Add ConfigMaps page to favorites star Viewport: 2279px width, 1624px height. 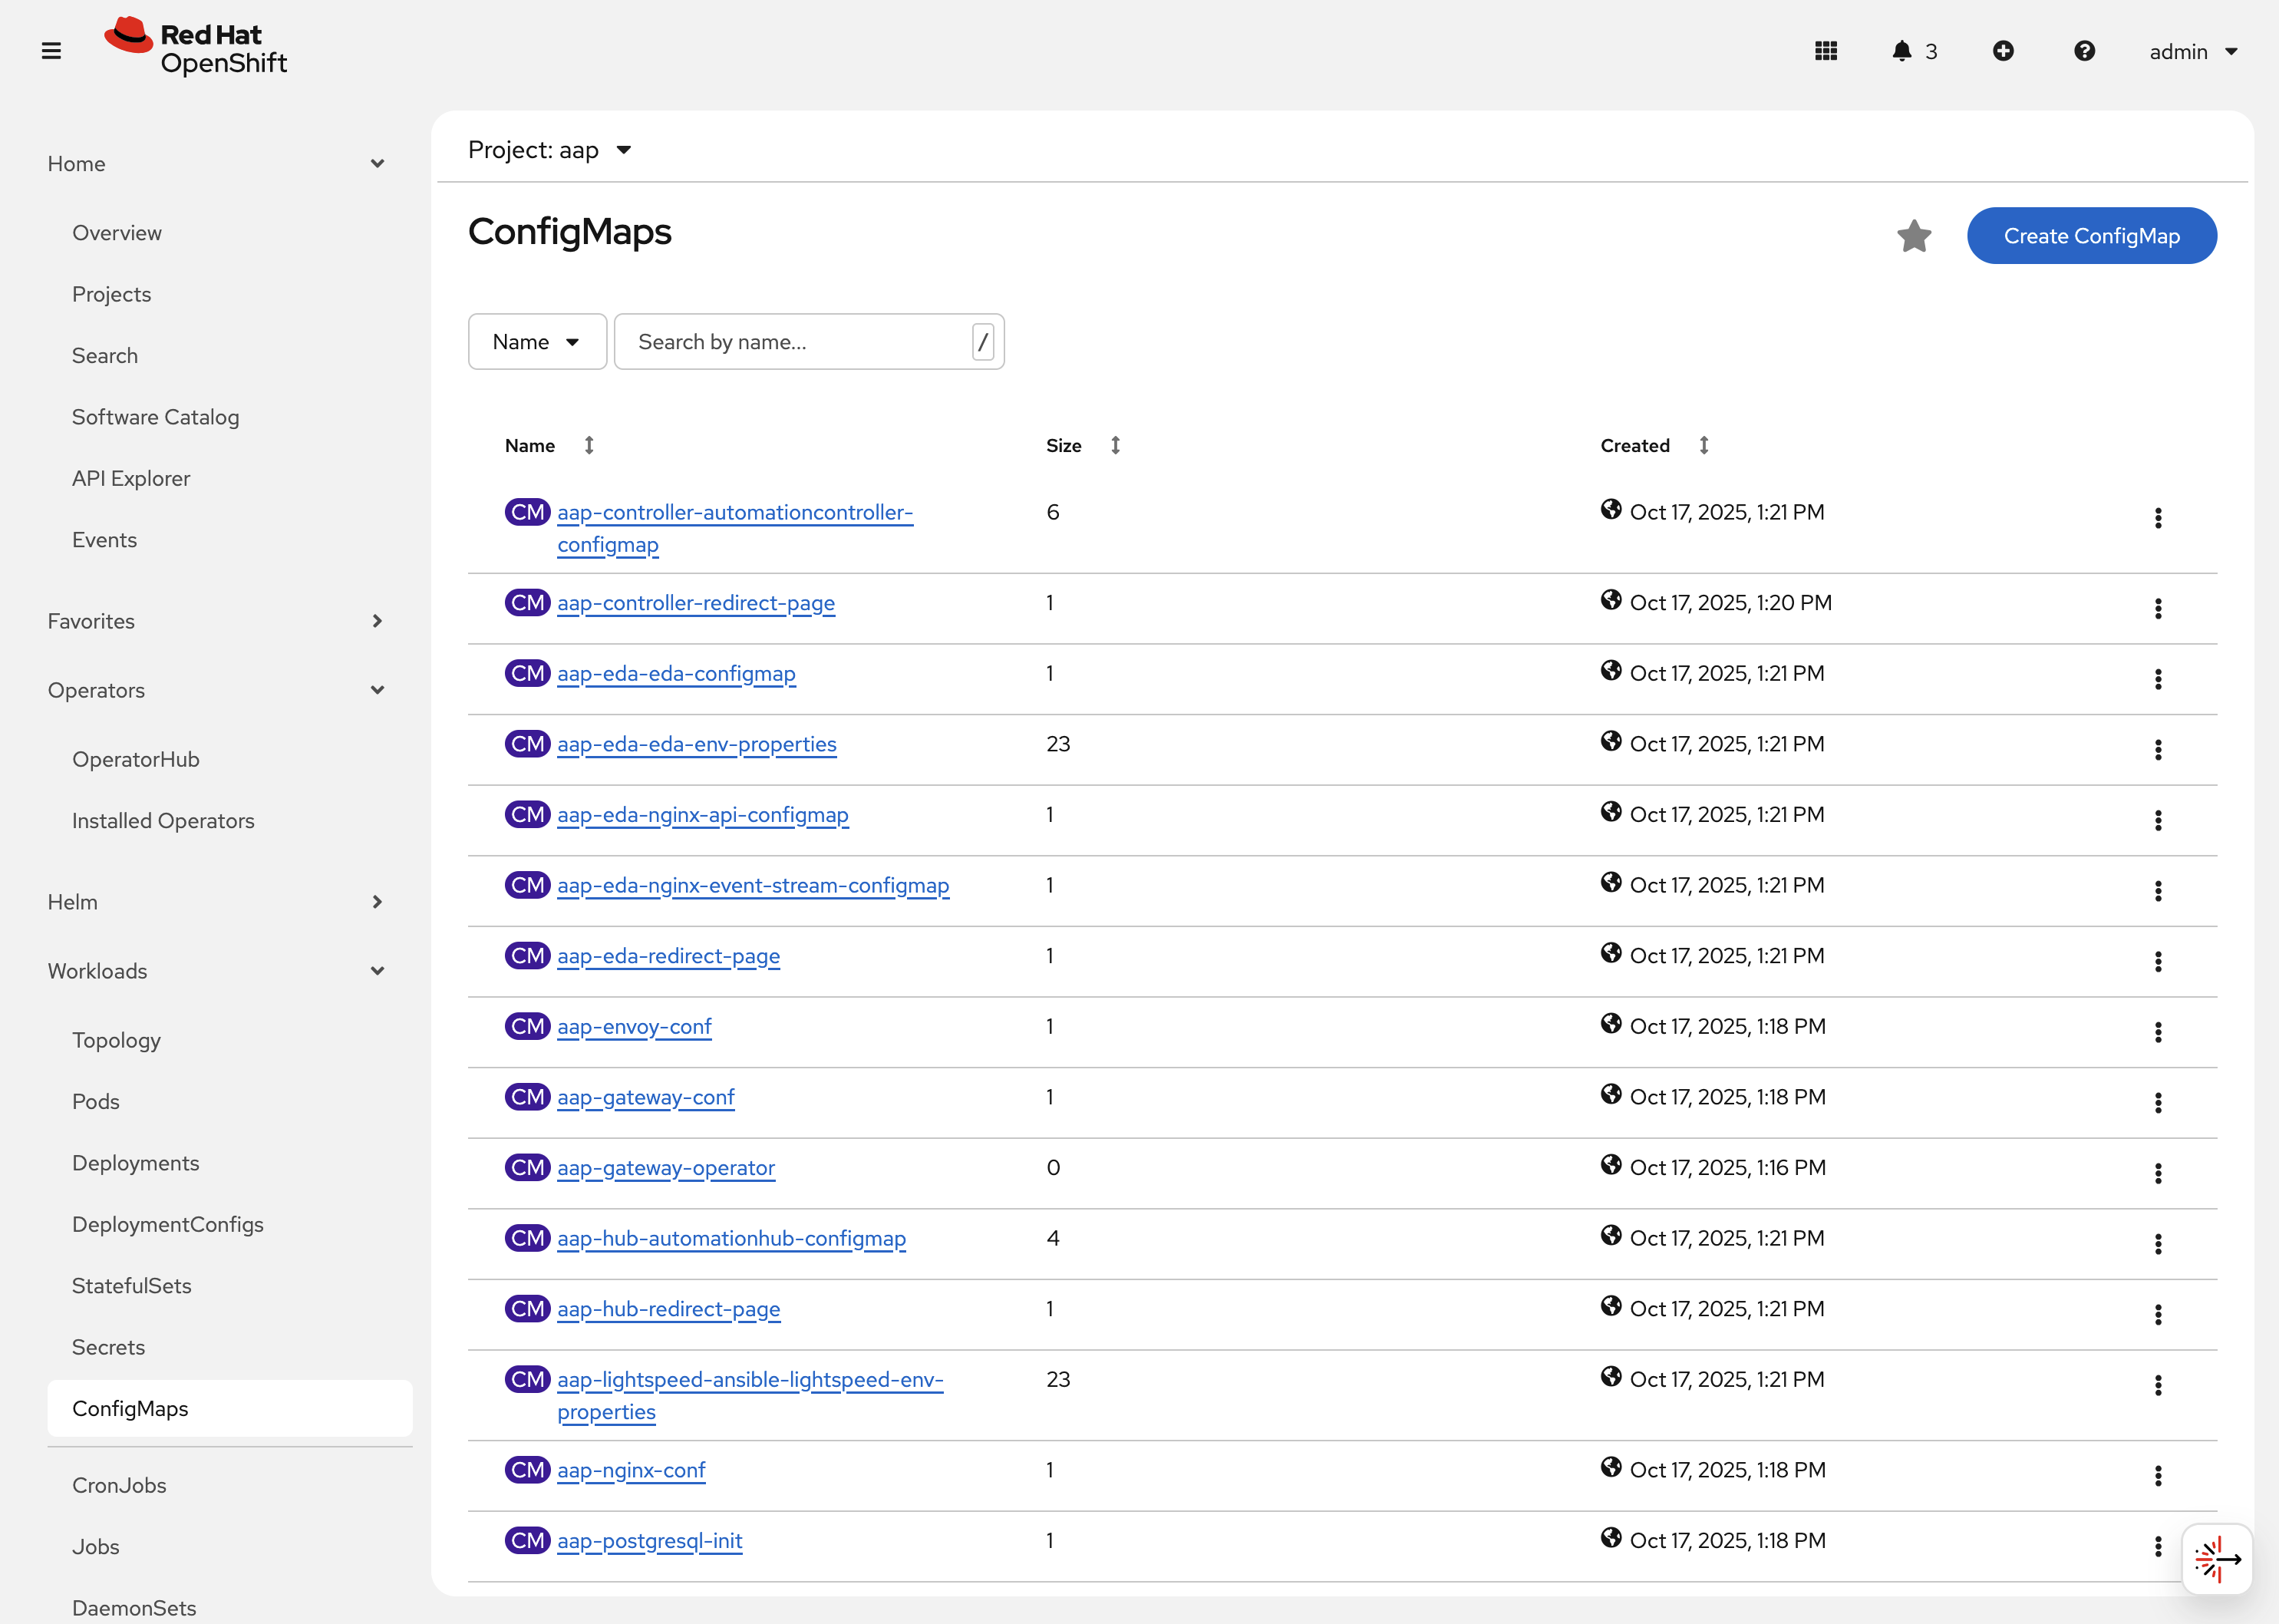[1913, 236]
